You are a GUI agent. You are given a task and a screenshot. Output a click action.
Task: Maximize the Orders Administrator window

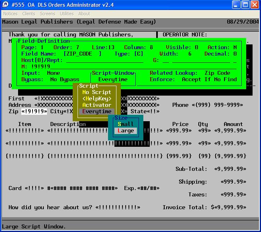point(245,5)
